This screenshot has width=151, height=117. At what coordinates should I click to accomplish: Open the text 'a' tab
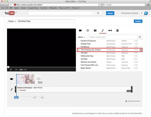[117, 31]
